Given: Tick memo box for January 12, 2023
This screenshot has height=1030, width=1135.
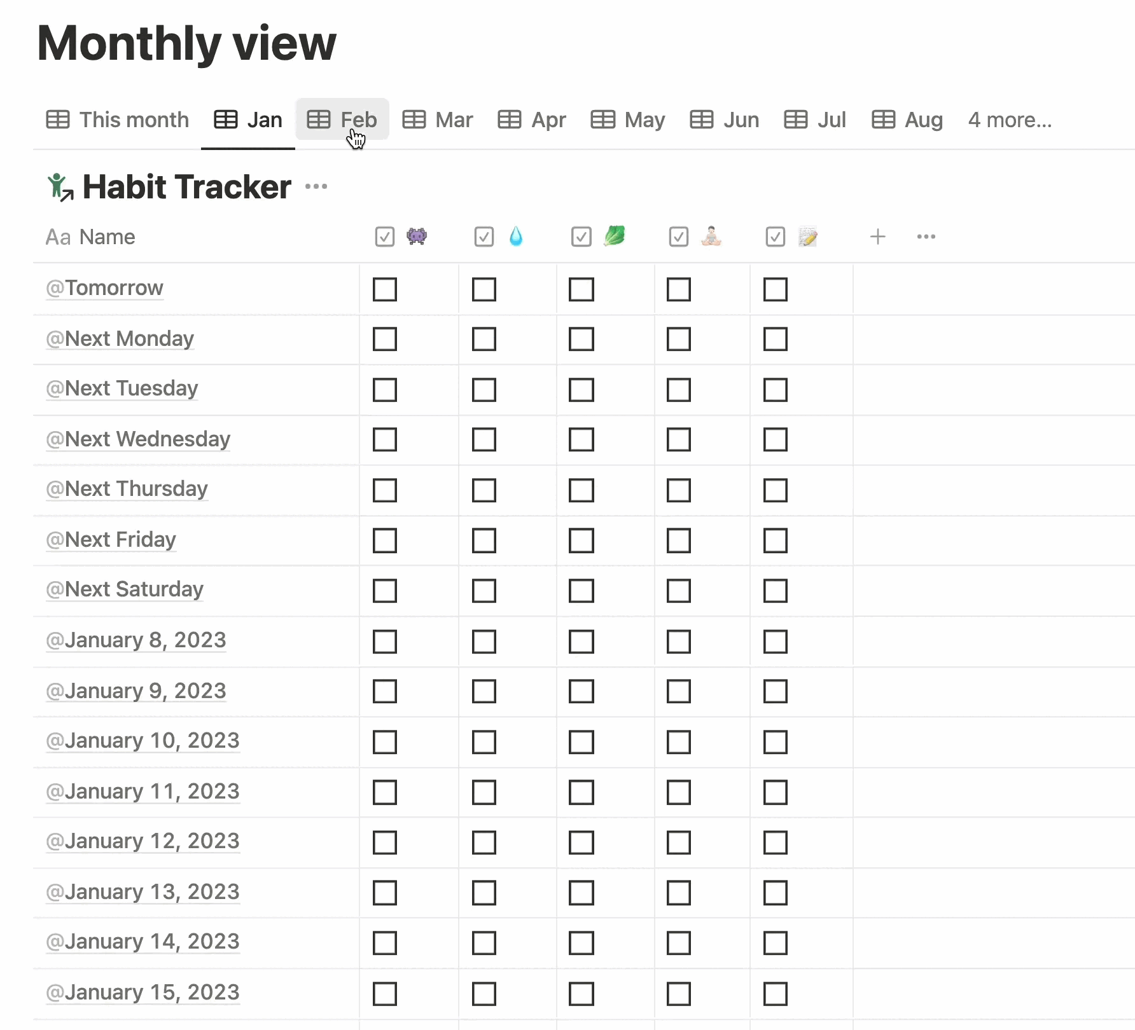Looking at the screenshot, I should point(776,842).
